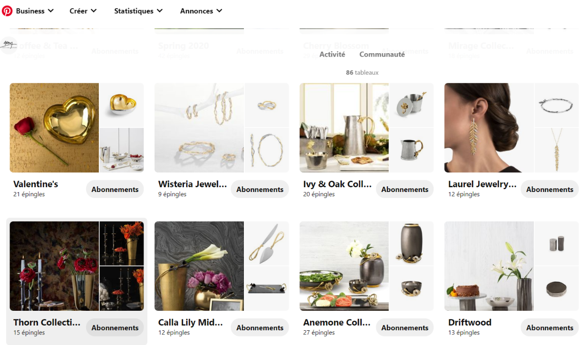Click the profile signature avatar
582x345 pixels.
[x=8, y=45]
